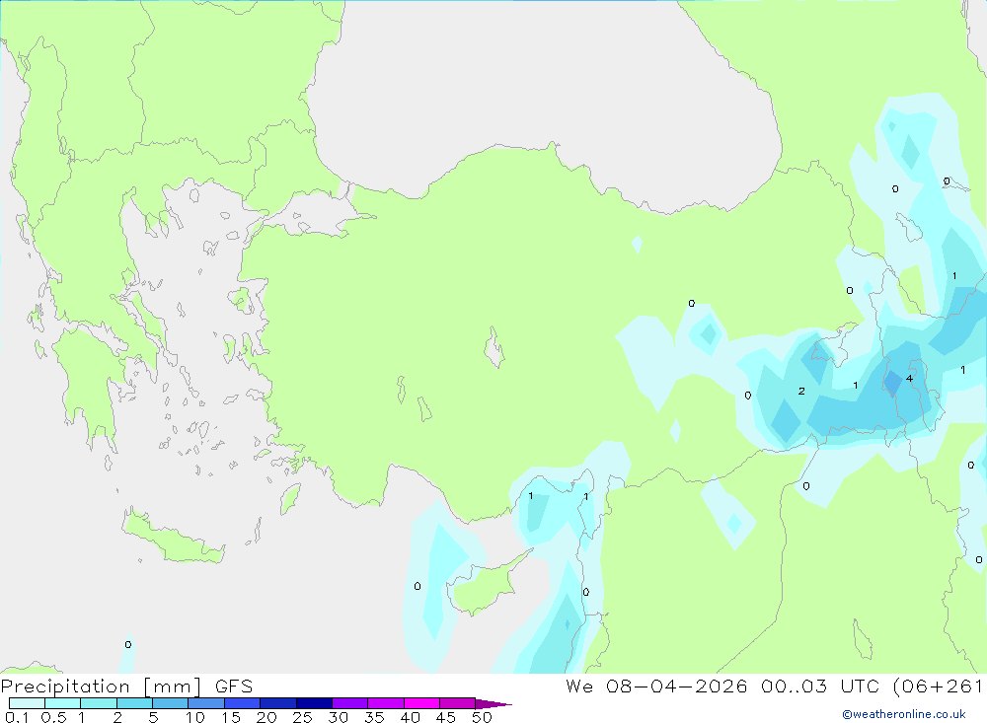Click the "We 08-04-2026" date text
This screenshot has height=723, width=987.
coord(656,686)
